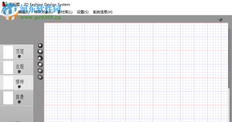232x122 pixels.
Task: Click the 3D Fashion Design System app icon
Action: [5, 4]
